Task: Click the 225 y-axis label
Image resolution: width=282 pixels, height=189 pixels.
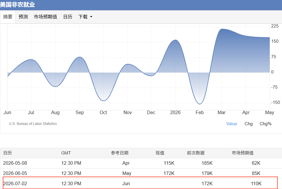Action: [275, 26]
